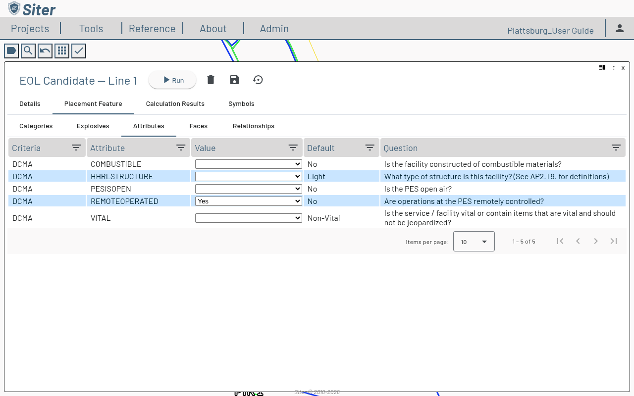Click the Non-Vital default value

pos(323,218)
